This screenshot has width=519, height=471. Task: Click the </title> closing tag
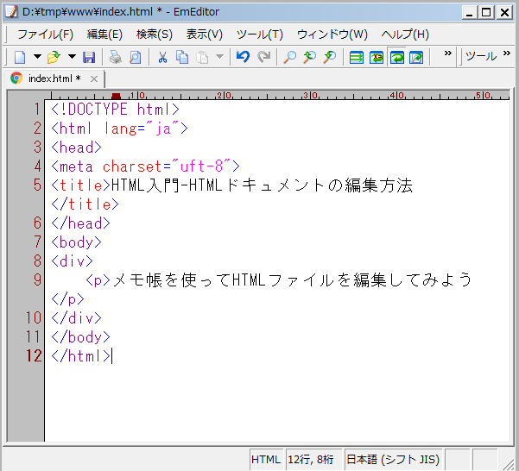tap(85, 204)
